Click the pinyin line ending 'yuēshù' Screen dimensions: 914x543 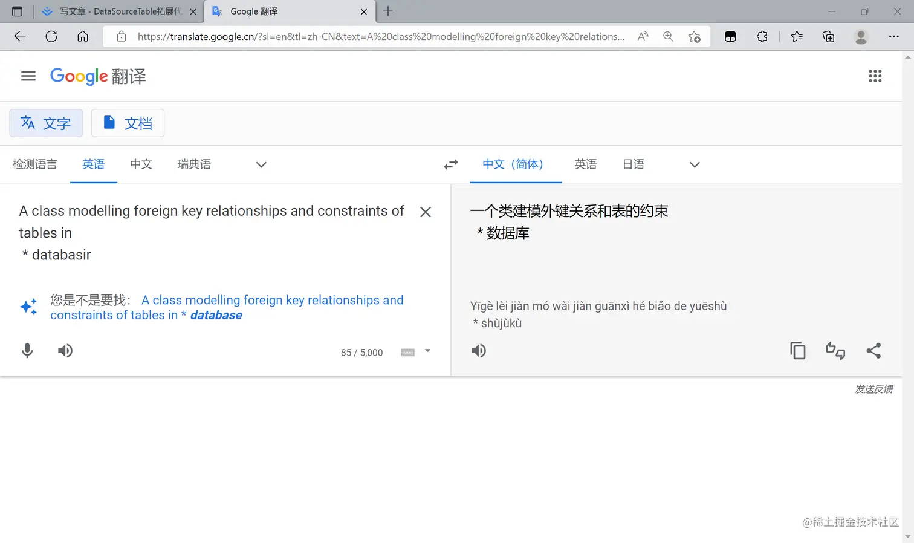click(x=598, y=306)
